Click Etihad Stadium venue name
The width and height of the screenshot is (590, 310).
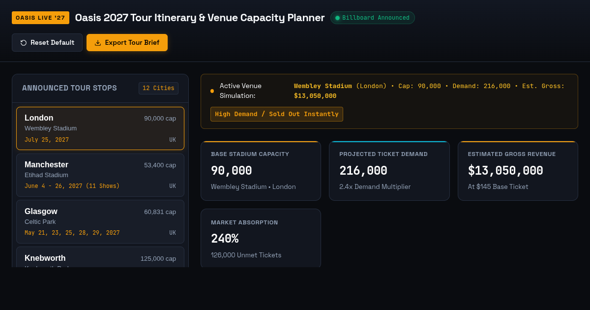click(x=46, y=175)
